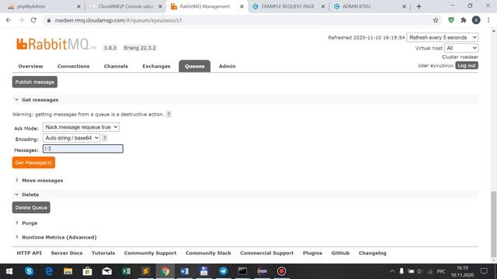Screen dimensions: 497x279
Task: Click into the Messages count field
Action: 83,149
